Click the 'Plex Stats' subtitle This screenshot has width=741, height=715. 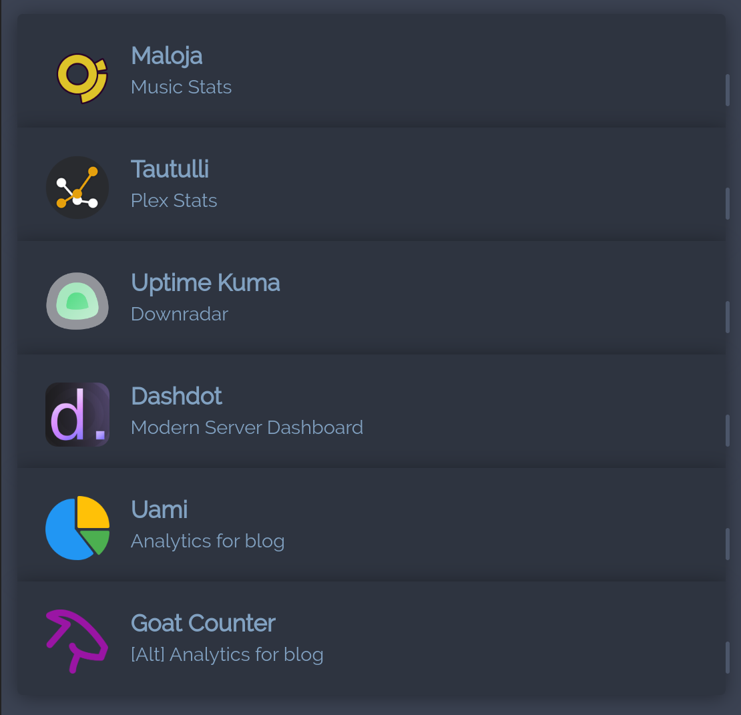click(174, 201)
